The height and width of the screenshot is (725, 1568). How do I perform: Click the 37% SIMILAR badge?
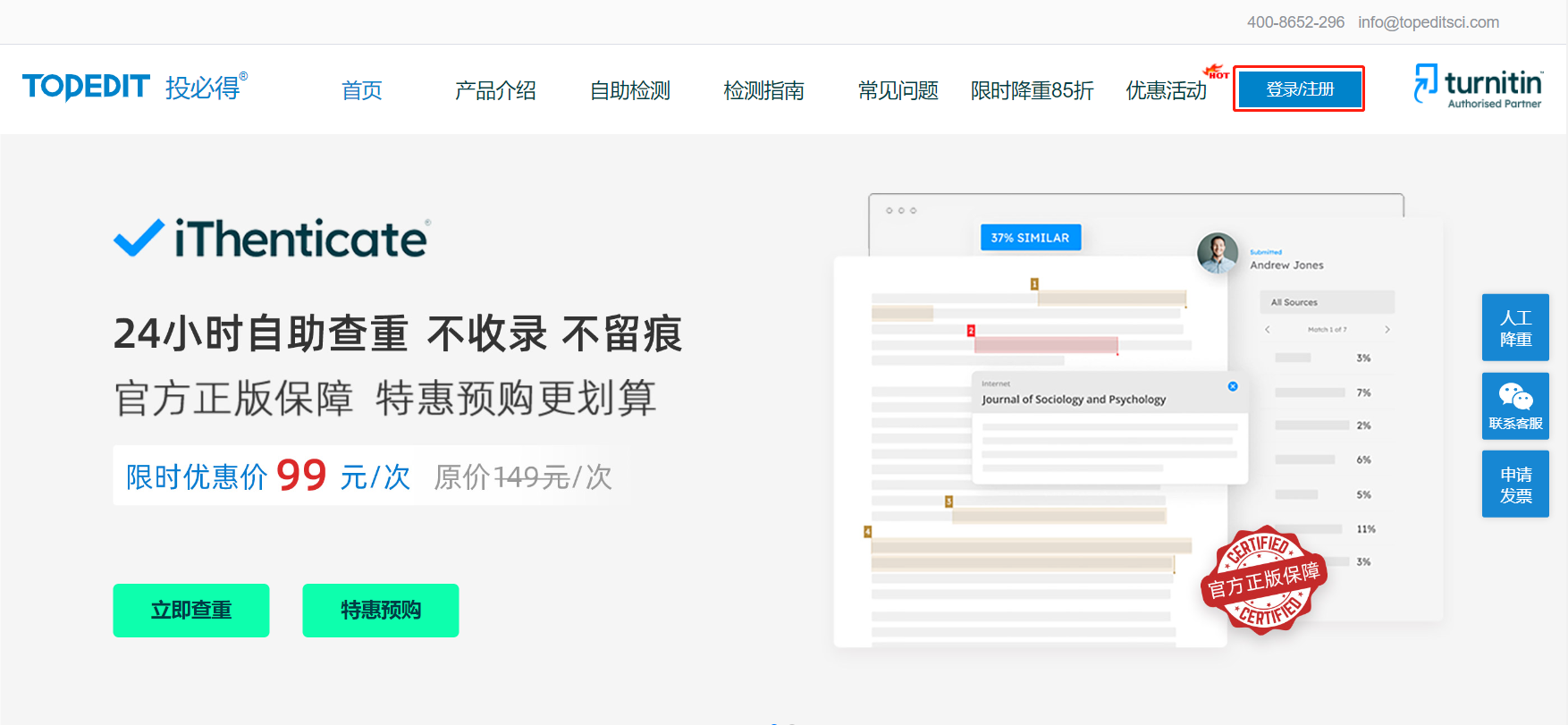click(1031, 238)
